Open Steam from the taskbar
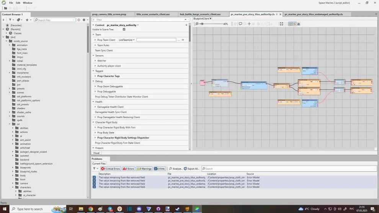Image resolution: width=379 pixels, height=213 pixels. tap(177, 209)
